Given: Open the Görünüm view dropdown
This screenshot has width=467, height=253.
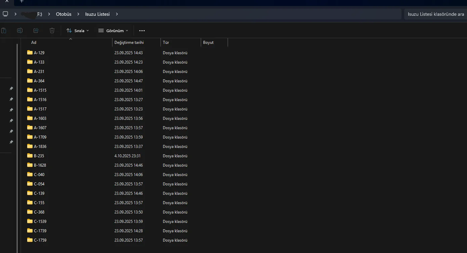Looking at the screenshot, I should [113, 30].
